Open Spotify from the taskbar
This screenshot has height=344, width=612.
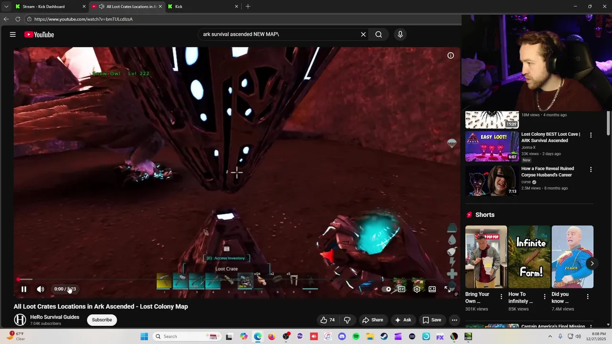pyautogui.click(x=356, y=336)
